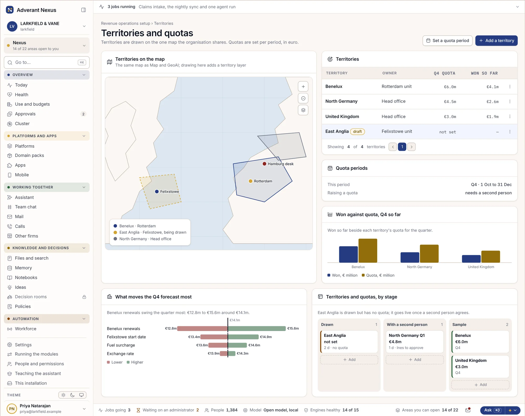This screenshot has width=525, height=416.
Task: Open row actions for North Germany
Action: pyautogui.click(x=510, y=102)
